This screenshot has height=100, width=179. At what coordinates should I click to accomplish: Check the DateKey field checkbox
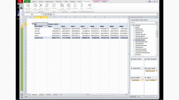[x=134, y=27]
